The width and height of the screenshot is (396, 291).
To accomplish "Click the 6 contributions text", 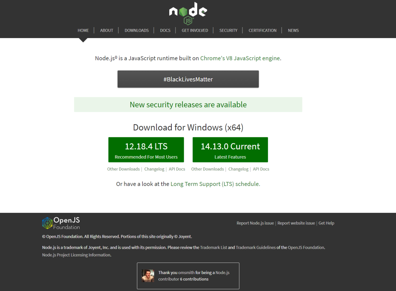I will point(194,279).
